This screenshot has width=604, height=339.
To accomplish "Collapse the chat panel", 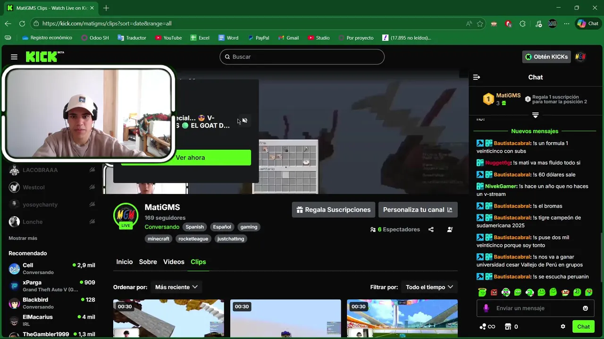I will [x=477, y=77].
